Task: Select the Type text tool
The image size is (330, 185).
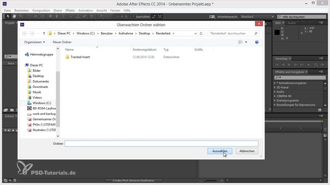Action: tap(63, 16)
